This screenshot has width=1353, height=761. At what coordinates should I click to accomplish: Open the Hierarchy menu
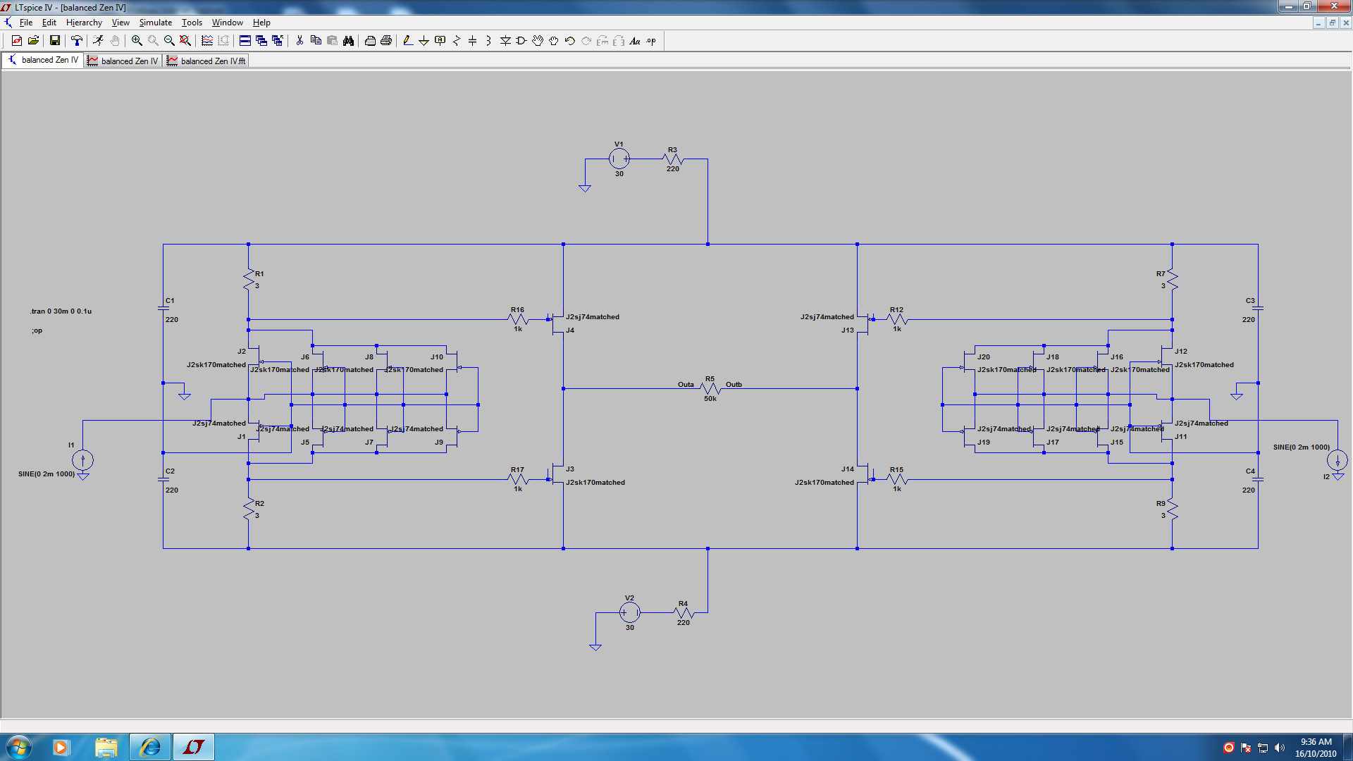coord(84,23)
